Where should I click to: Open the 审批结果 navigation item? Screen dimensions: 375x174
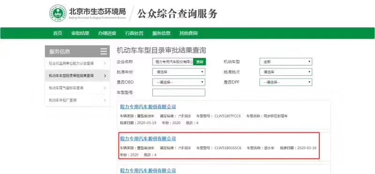click(x=80, y=33)
